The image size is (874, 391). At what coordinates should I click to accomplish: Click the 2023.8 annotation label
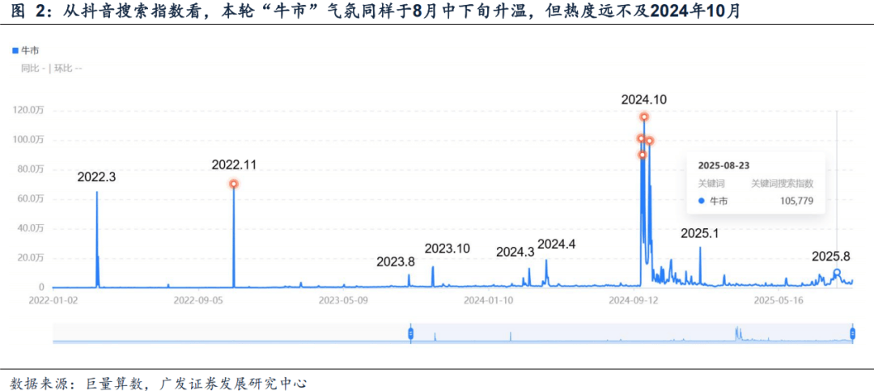click(395, 261)
